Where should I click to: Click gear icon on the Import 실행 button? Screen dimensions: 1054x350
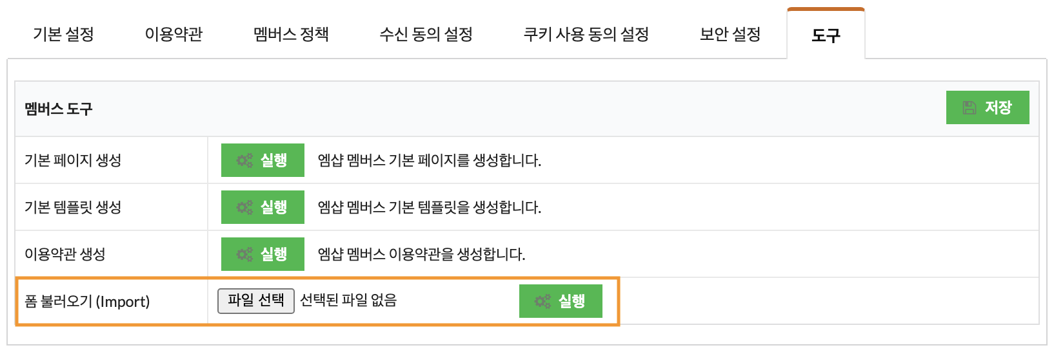[x=542, y=301]
